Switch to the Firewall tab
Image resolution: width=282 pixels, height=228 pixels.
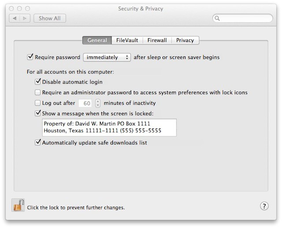157,40
